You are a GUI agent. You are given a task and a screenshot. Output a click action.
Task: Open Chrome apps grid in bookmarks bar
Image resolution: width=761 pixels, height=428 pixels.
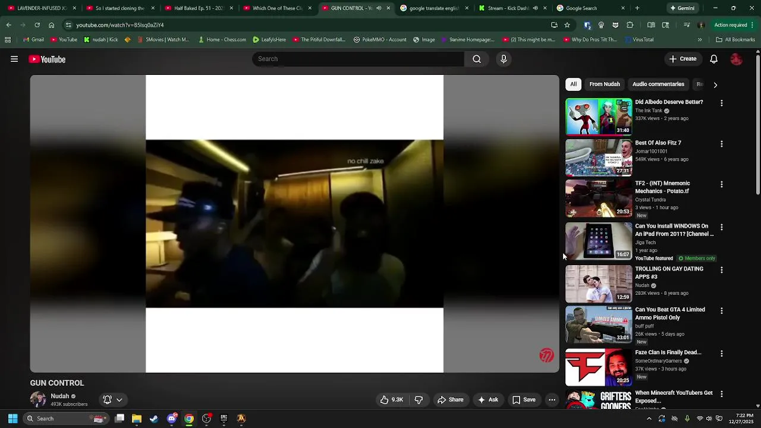pyautogui.click(x=8, y=40)
